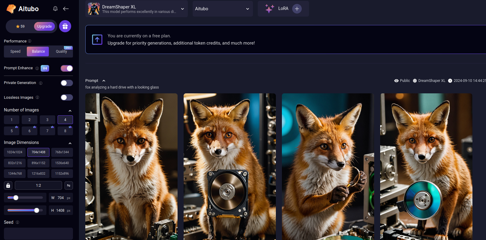
Task: Click the aspect ratio lock icon
Action: click(8, 185)
